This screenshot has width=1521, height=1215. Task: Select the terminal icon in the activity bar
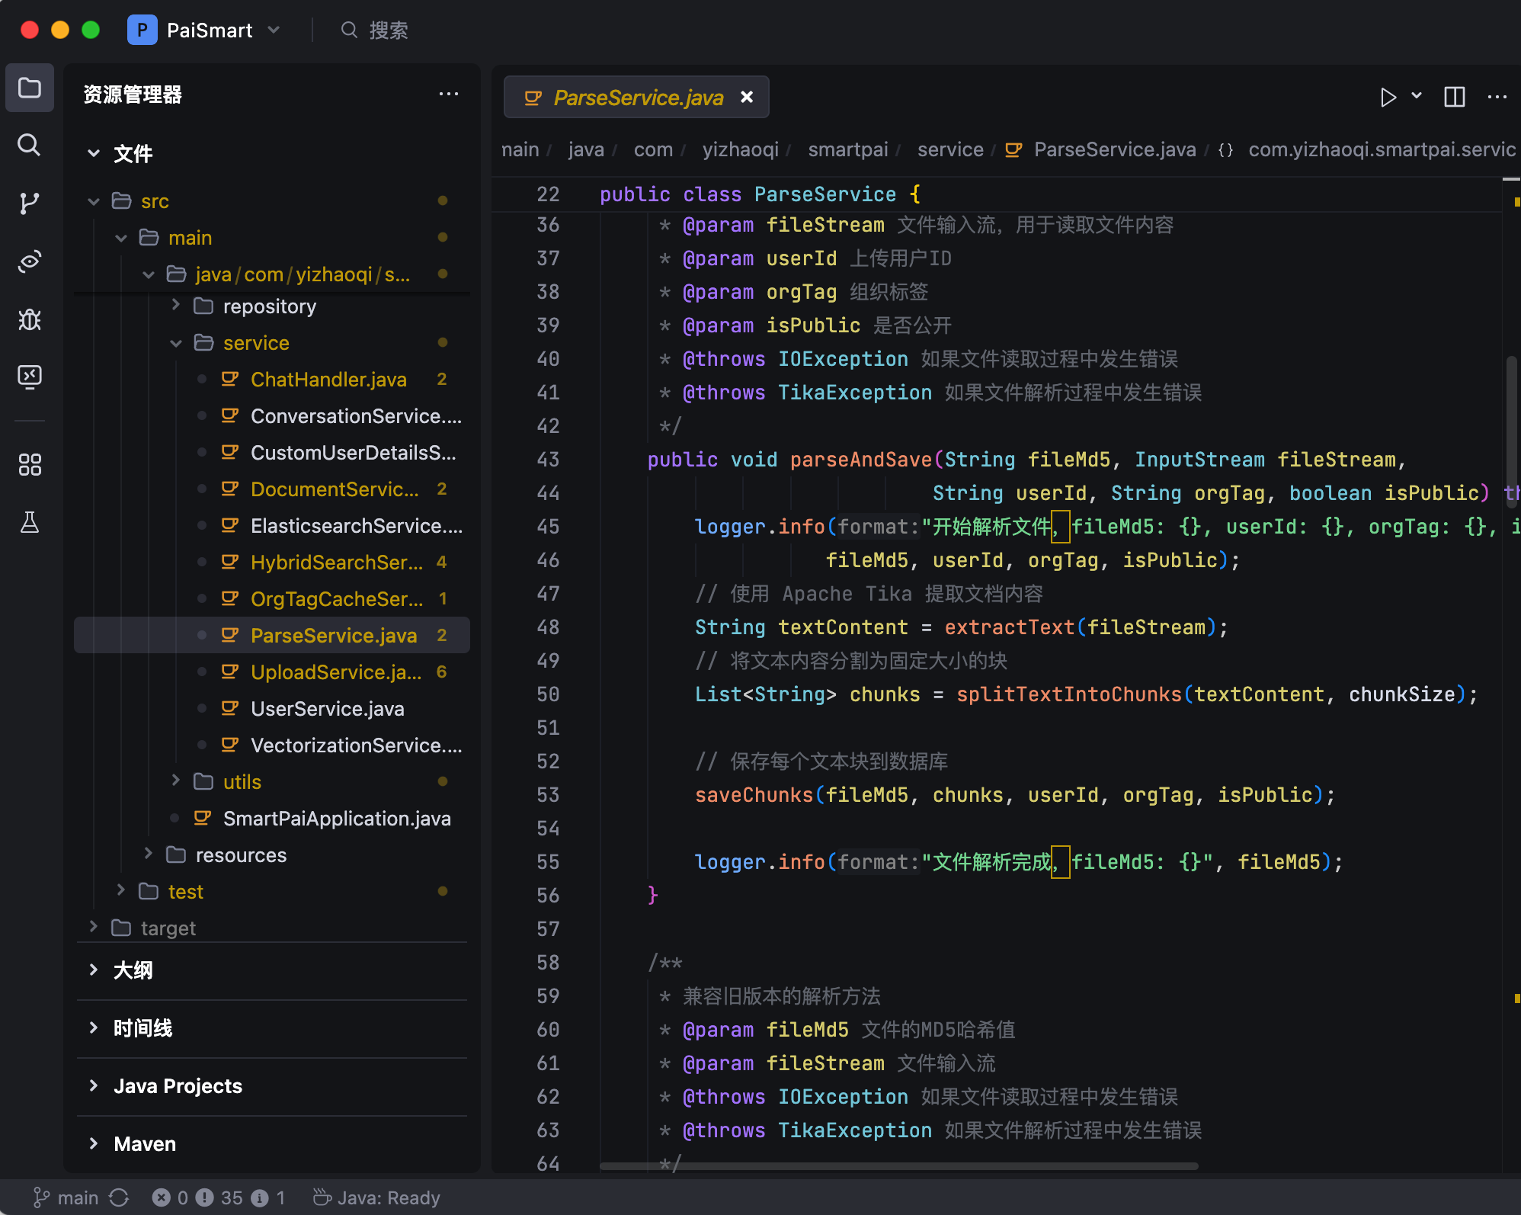click(x=30, y=376)
